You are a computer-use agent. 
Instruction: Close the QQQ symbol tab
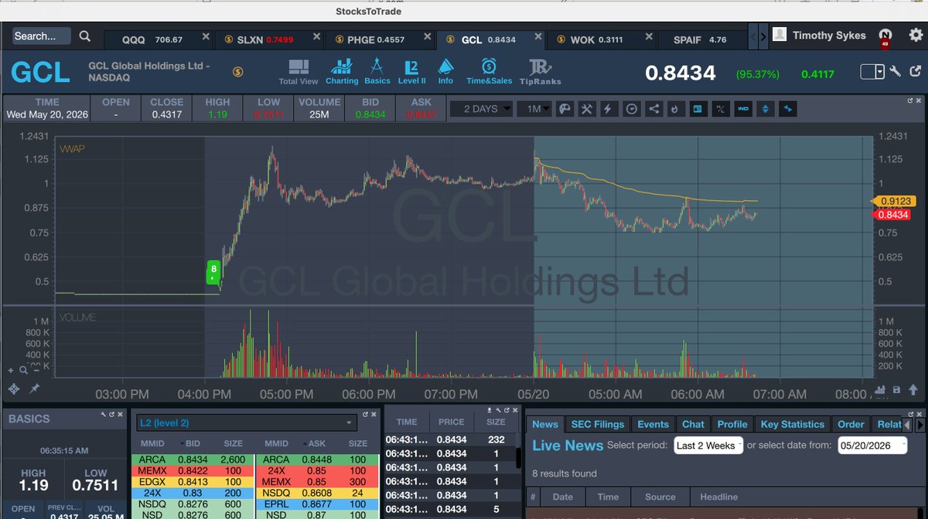click(205, 37)
